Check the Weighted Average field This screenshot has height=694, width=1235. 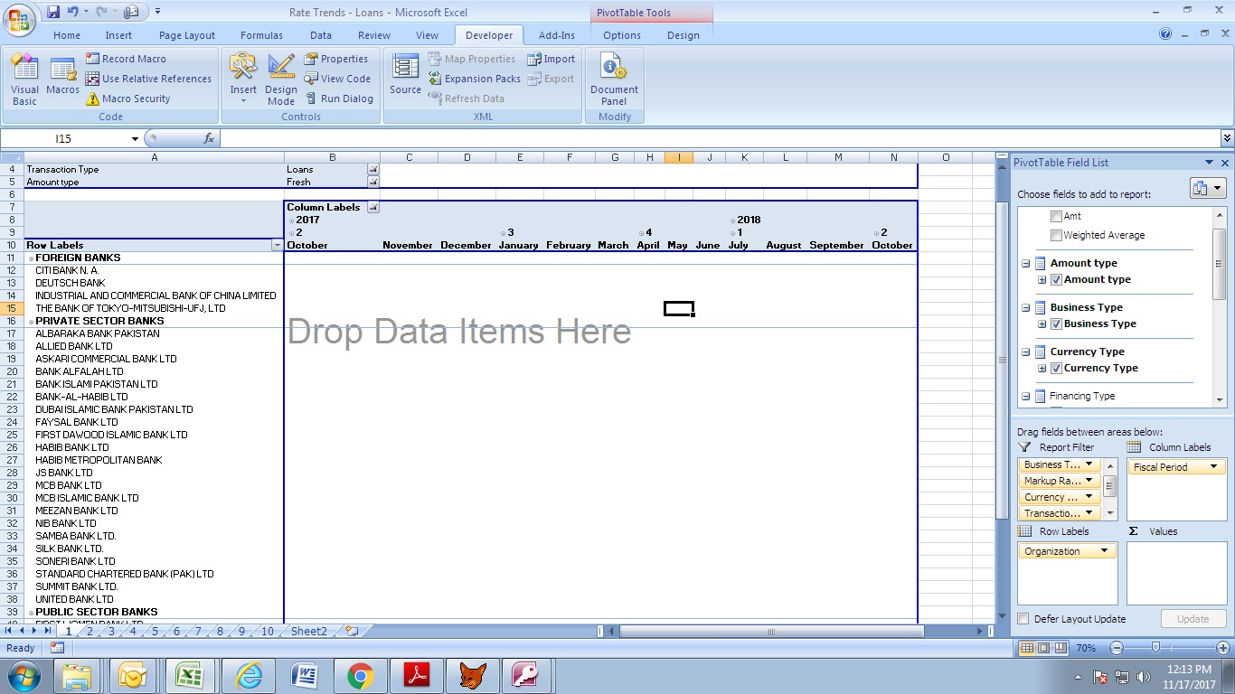click(1056, 235)
